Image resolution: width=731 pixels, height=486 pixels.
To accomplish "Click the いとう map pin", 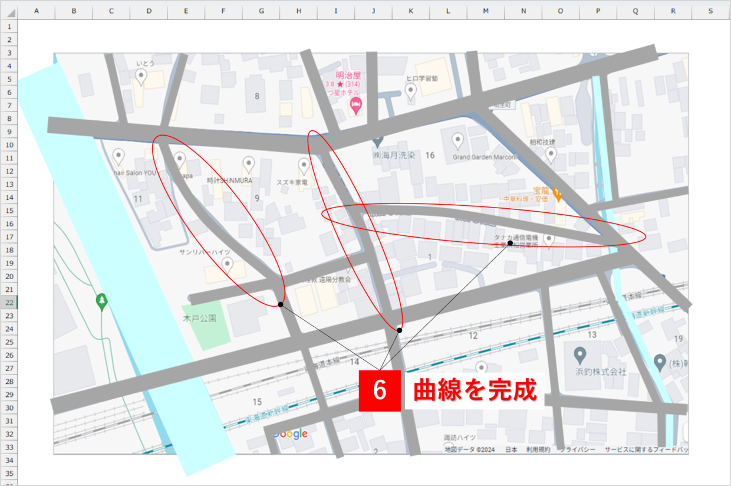I will tap(141, 76).
